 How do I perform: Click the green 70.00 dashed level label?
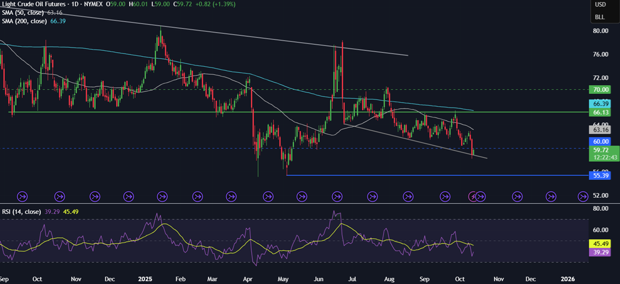(x=599, y=90)
